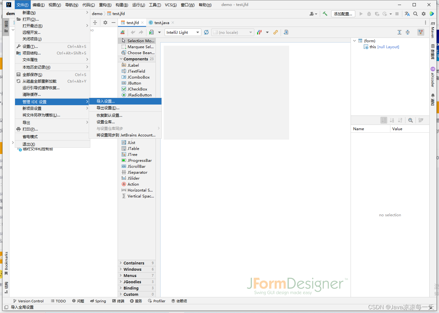
Task: Open the TODO tool window
Action: pos(58,301)
